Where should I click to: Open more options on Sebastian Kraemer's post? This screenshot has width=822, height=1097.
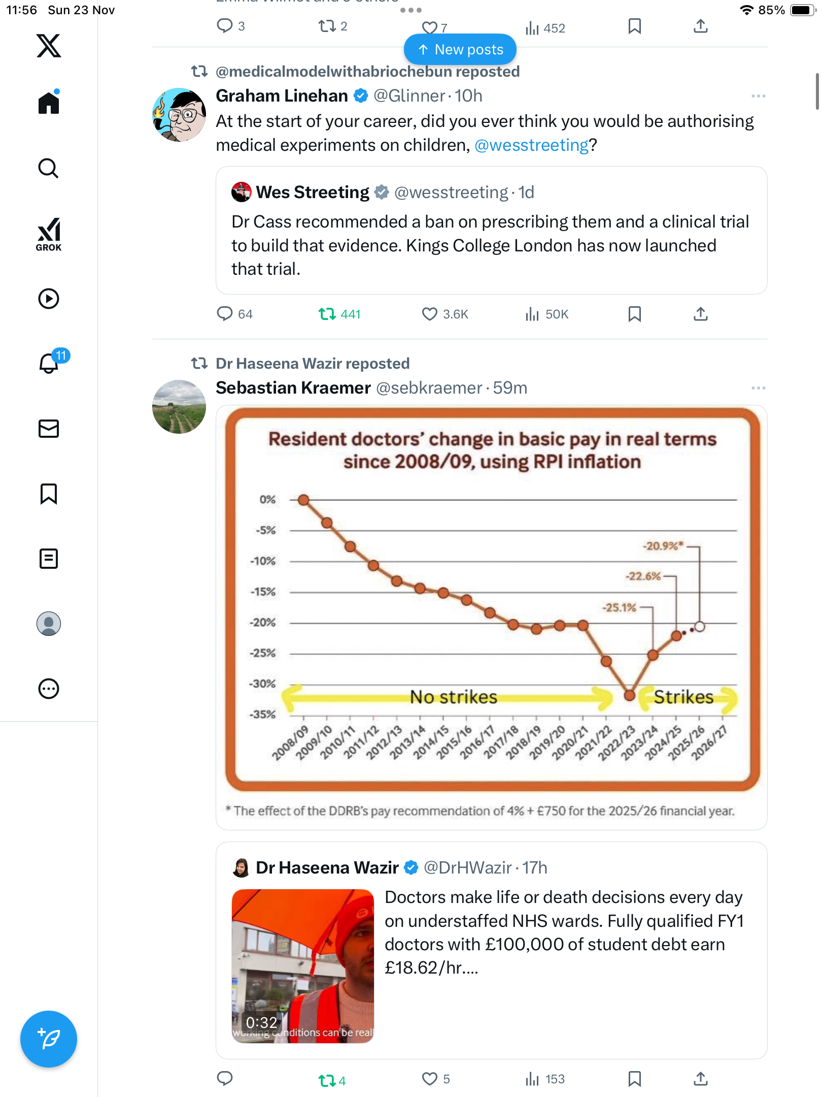pos(758,388)
